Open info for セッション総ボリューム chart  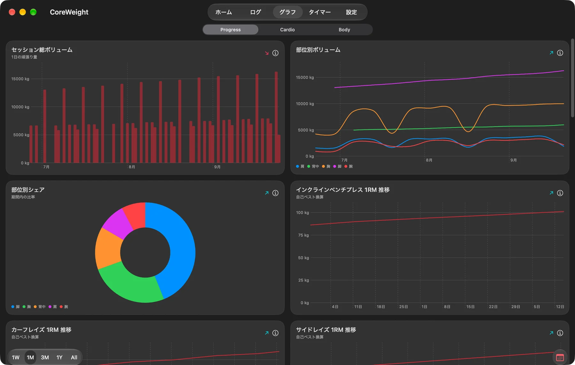click(x=275, y=53)
